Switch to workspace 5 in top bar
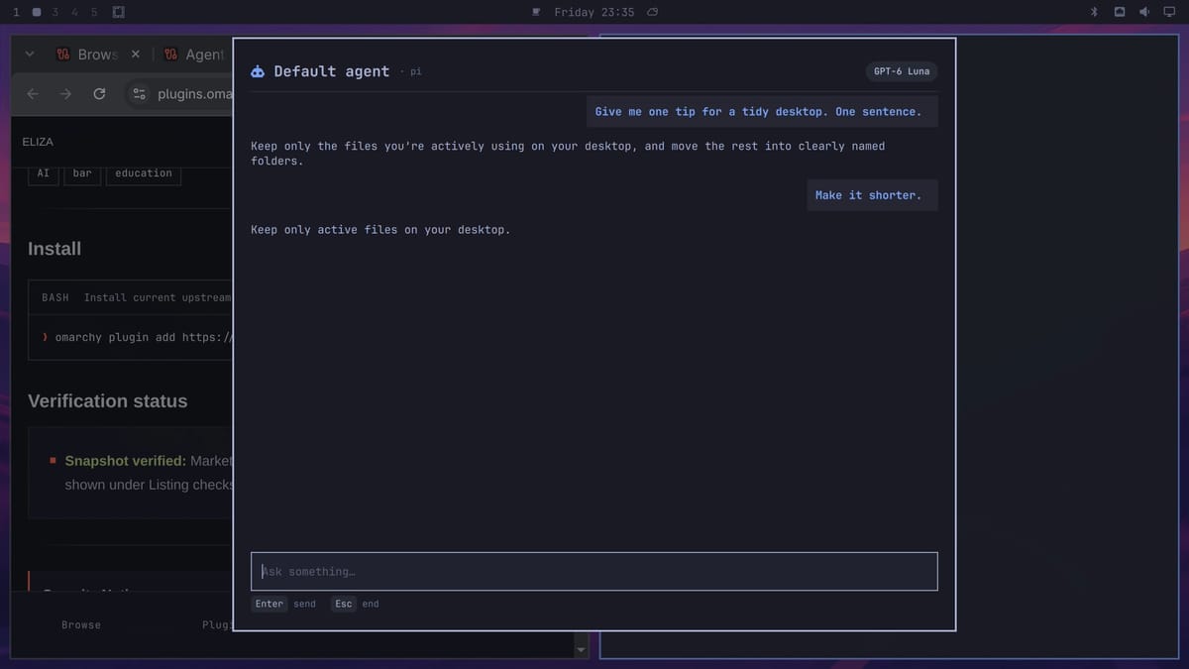Screen dimensions: 1189x669 coord(94,12)
